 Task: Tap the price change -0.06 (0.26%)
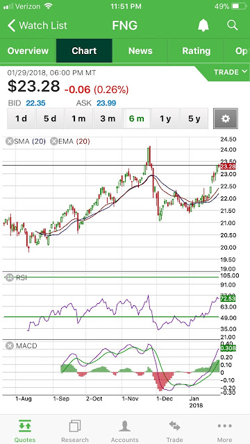point(97,90)
